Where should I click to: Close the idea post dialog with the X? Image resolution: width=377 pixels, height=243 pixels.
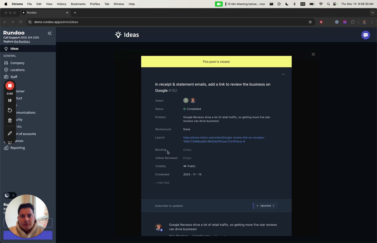(x=313, y=54)
